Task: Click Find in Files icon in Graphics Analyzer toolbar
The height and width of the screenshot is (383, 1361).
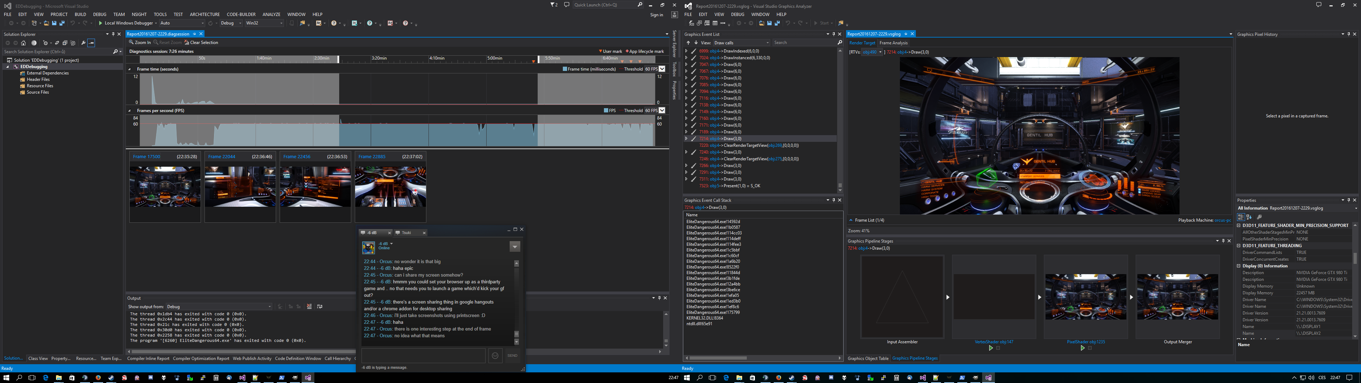Action: [x=841, y=23]
